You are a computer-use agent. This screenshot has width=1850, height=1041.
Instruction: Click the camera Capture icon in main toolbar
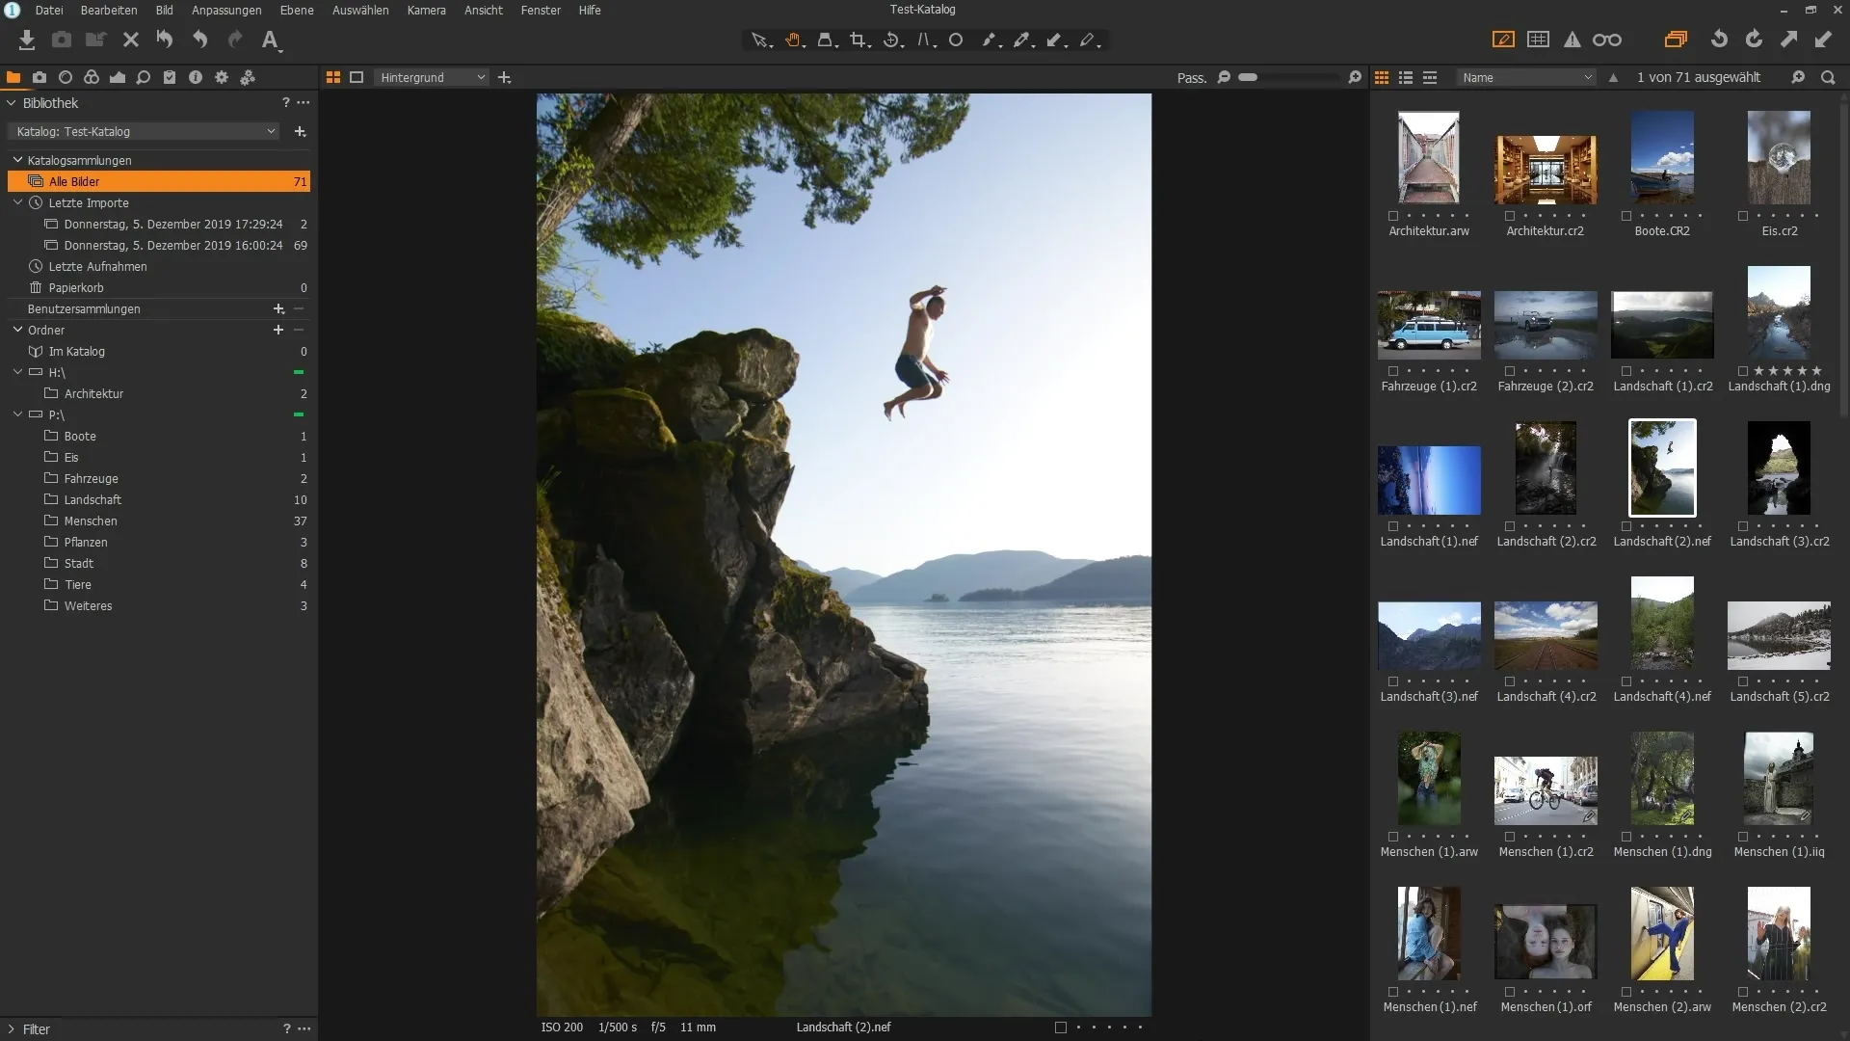[x=62, y=40]
